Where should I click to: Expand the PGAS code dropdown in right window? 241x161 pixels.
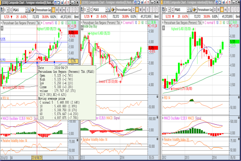[188, 10]
